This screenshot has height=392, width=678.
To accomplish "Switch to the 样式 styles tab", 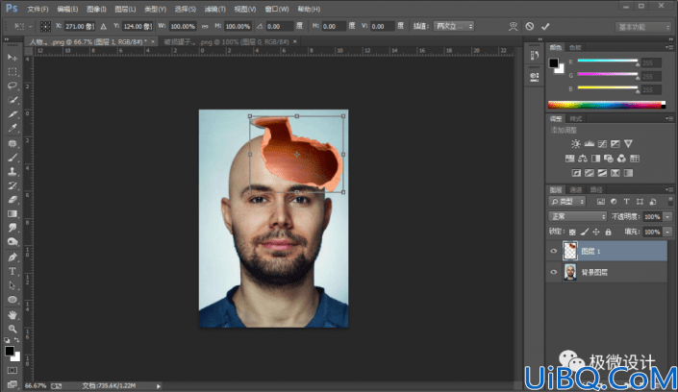I will 575,118.
